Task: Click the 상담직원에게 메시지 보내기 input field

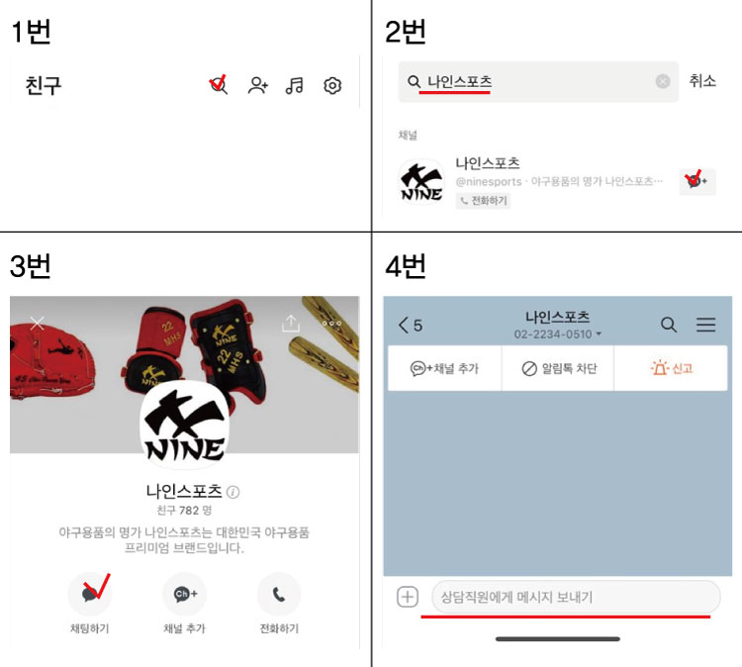Action: tap(576, 597)
